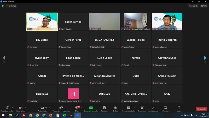Screen dimensions: 209x118
Task: Click Iniciar sesión at top right
Action: [x=193, y=6]
